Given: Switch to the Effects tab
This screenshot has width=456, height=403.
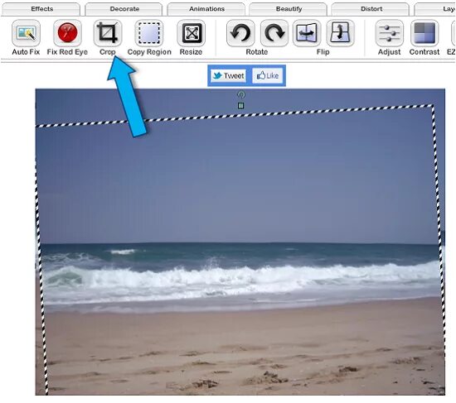Looking at the screenshot, I should click(x=41, y=9).
